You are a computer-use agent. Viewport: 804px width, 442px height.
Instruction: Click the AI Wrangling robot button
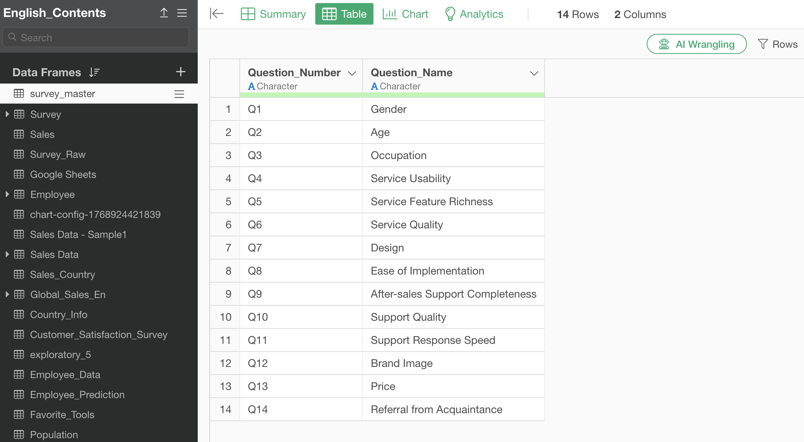[x=696, y=44]
